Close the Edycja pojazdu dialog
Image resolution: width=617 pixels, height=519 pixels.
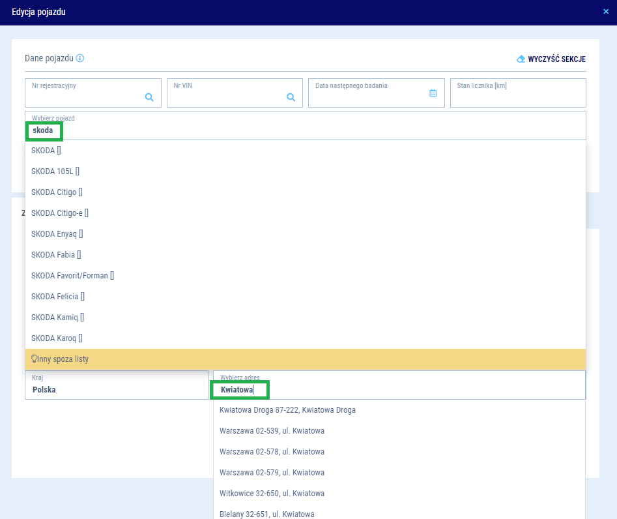[x=606, y=12]
